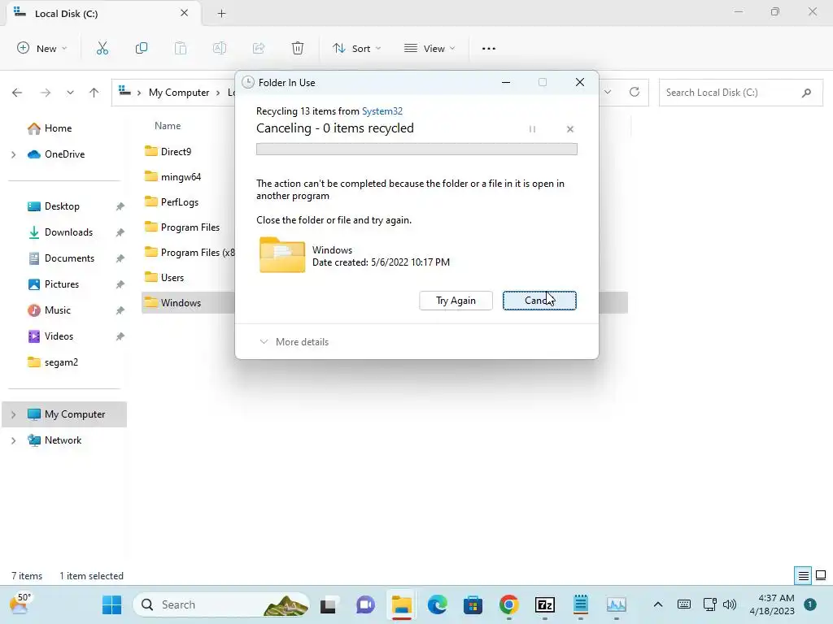Click the taskbar Search box

[x=221, y=604]
